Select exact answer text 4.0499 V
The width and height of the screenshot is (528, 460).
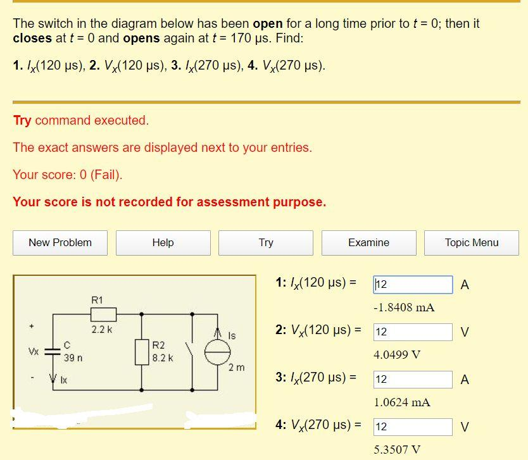click(x=397, y=355)
